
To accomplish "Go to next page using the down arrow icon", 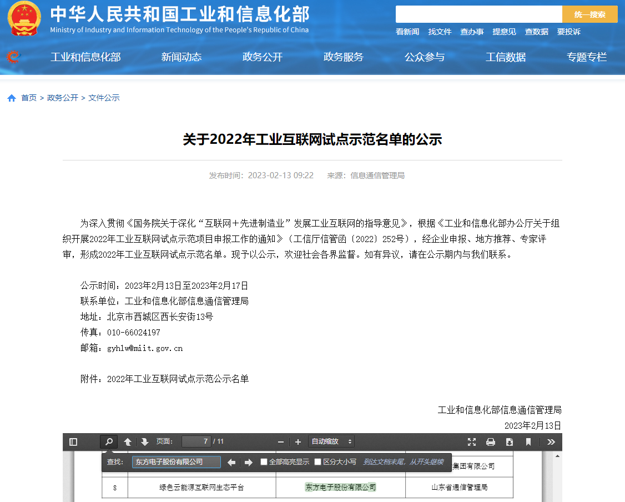I will click(x=144, y=441).
